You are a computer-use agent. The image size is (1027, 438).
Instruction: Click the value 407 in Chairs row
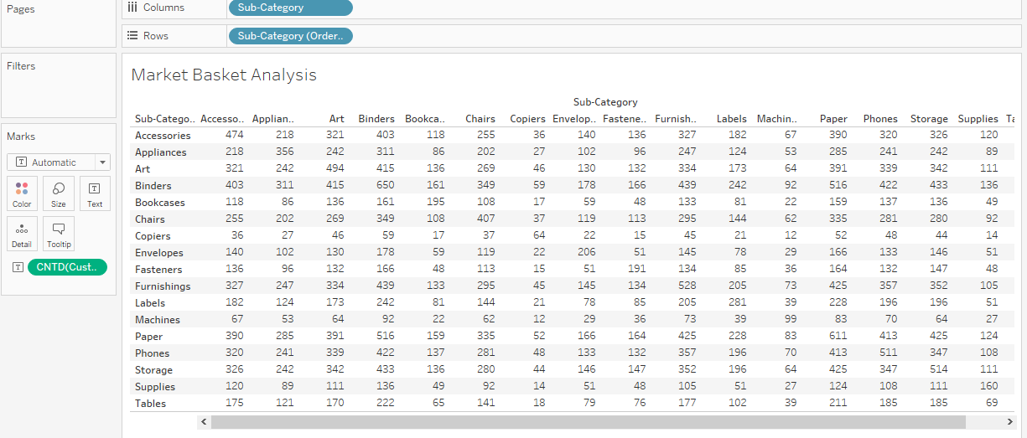click(x=486, y=219)
